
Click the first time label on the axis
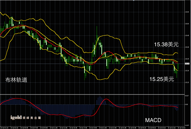coord(4,128)
